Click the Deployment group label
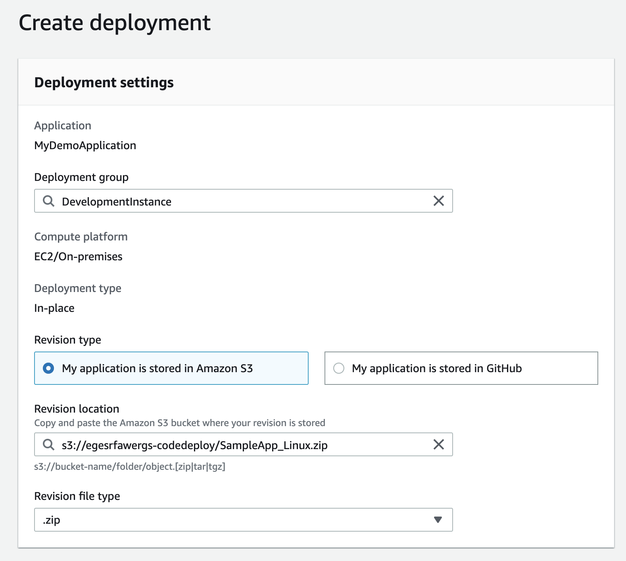This screenshot has width=626, height=561. coord(81,177)
